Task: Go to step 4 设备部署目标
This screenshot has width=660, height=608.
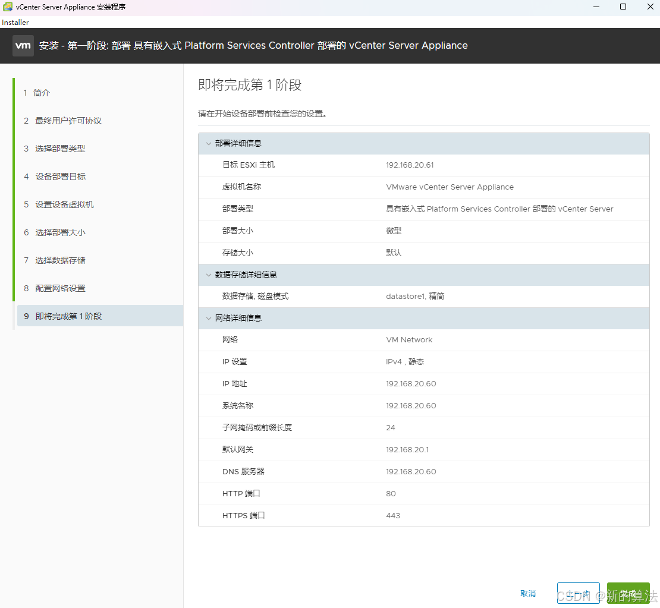Action: click(x=54, y=177)
